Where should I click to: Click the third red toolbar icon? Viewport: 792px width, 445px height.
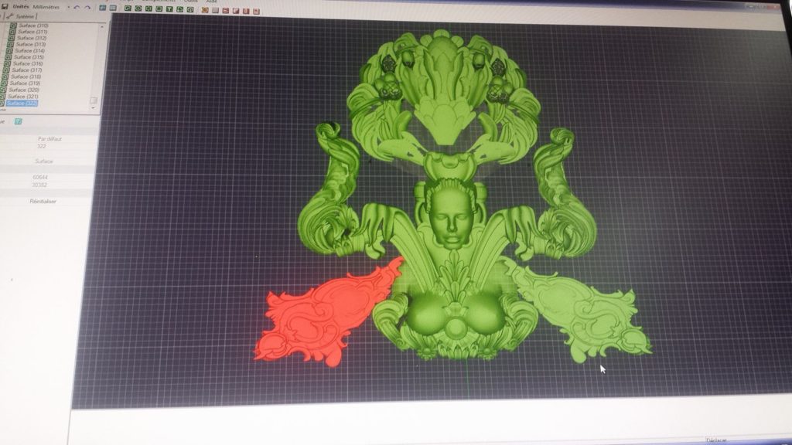point(246,11)
